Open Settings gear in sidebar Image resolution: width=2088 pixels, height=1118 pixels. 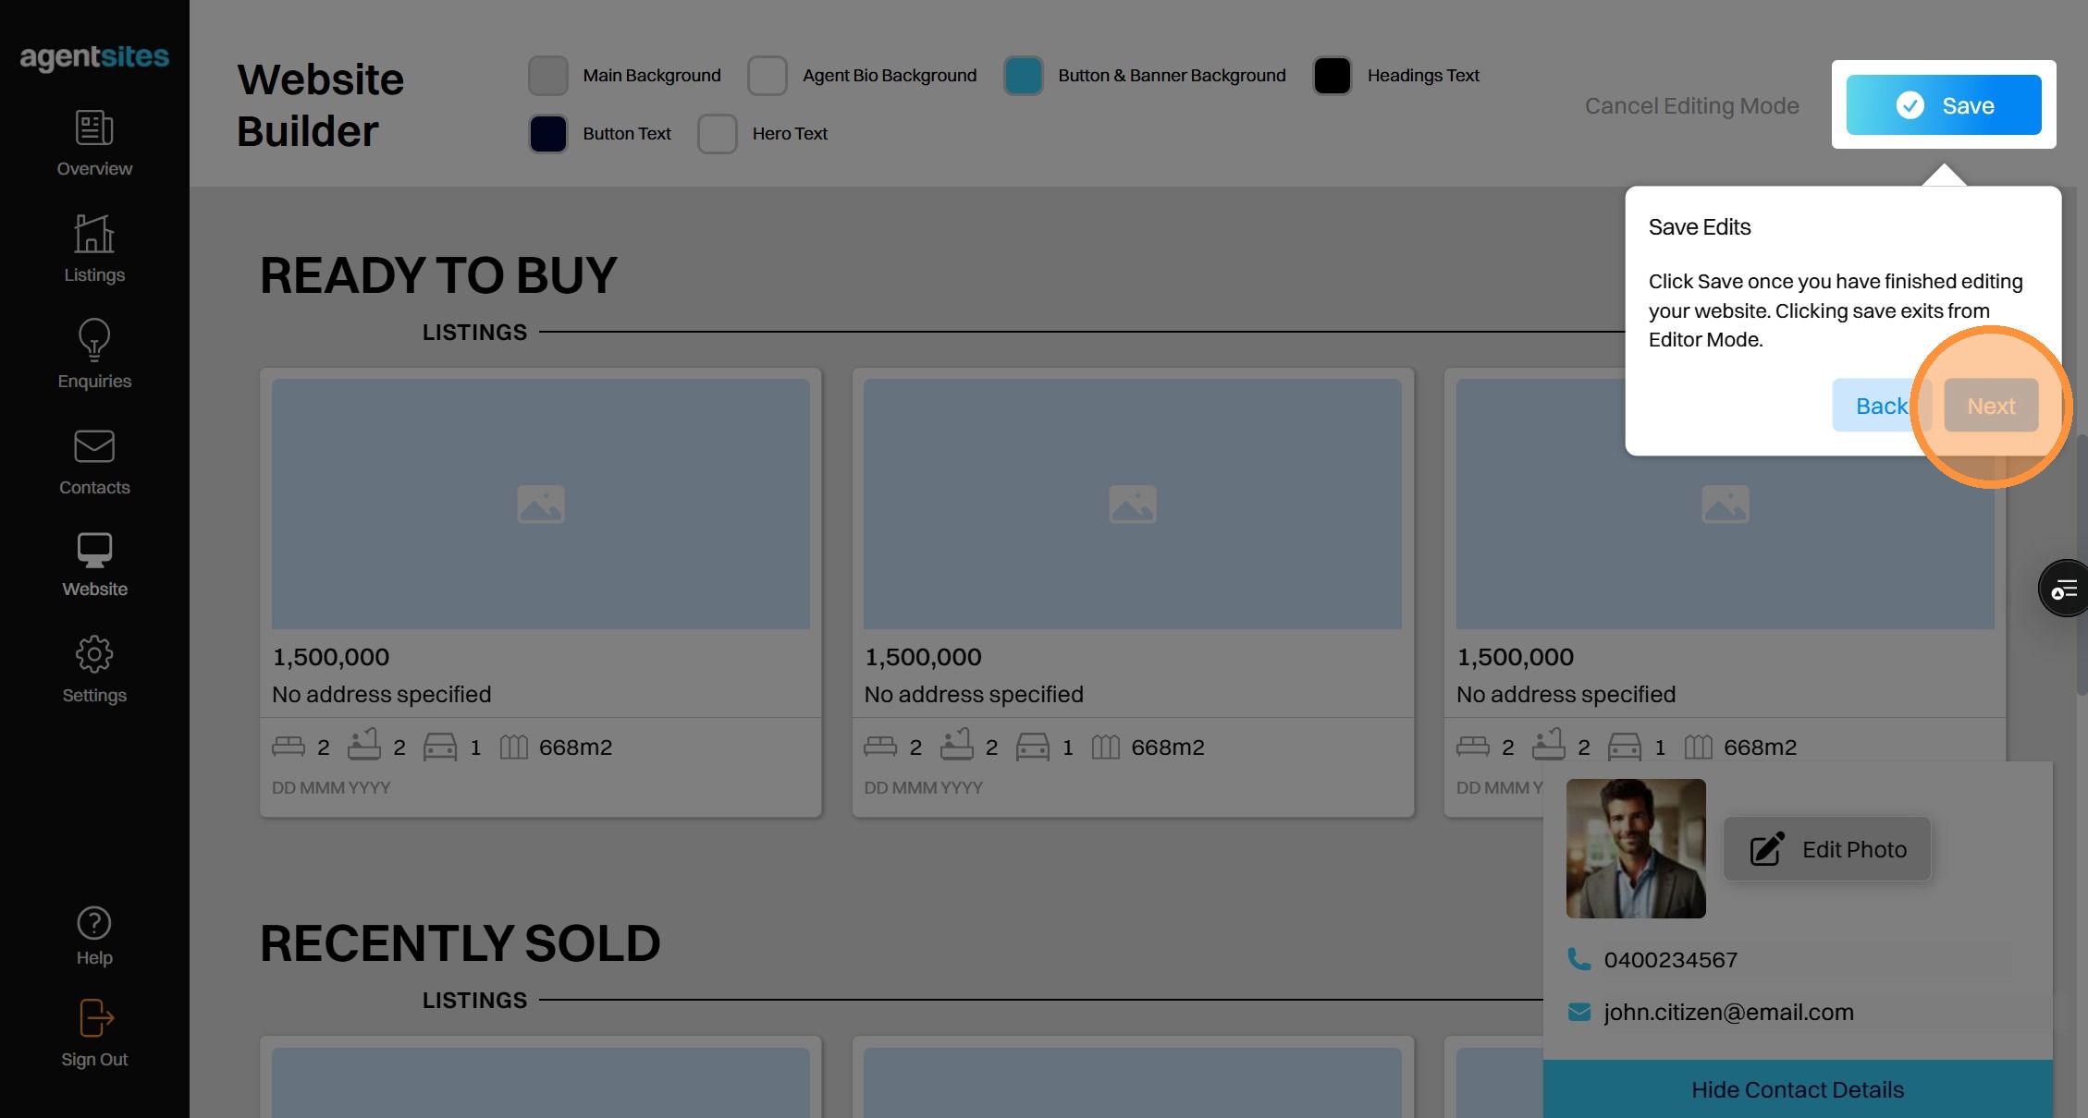[94, 655]
